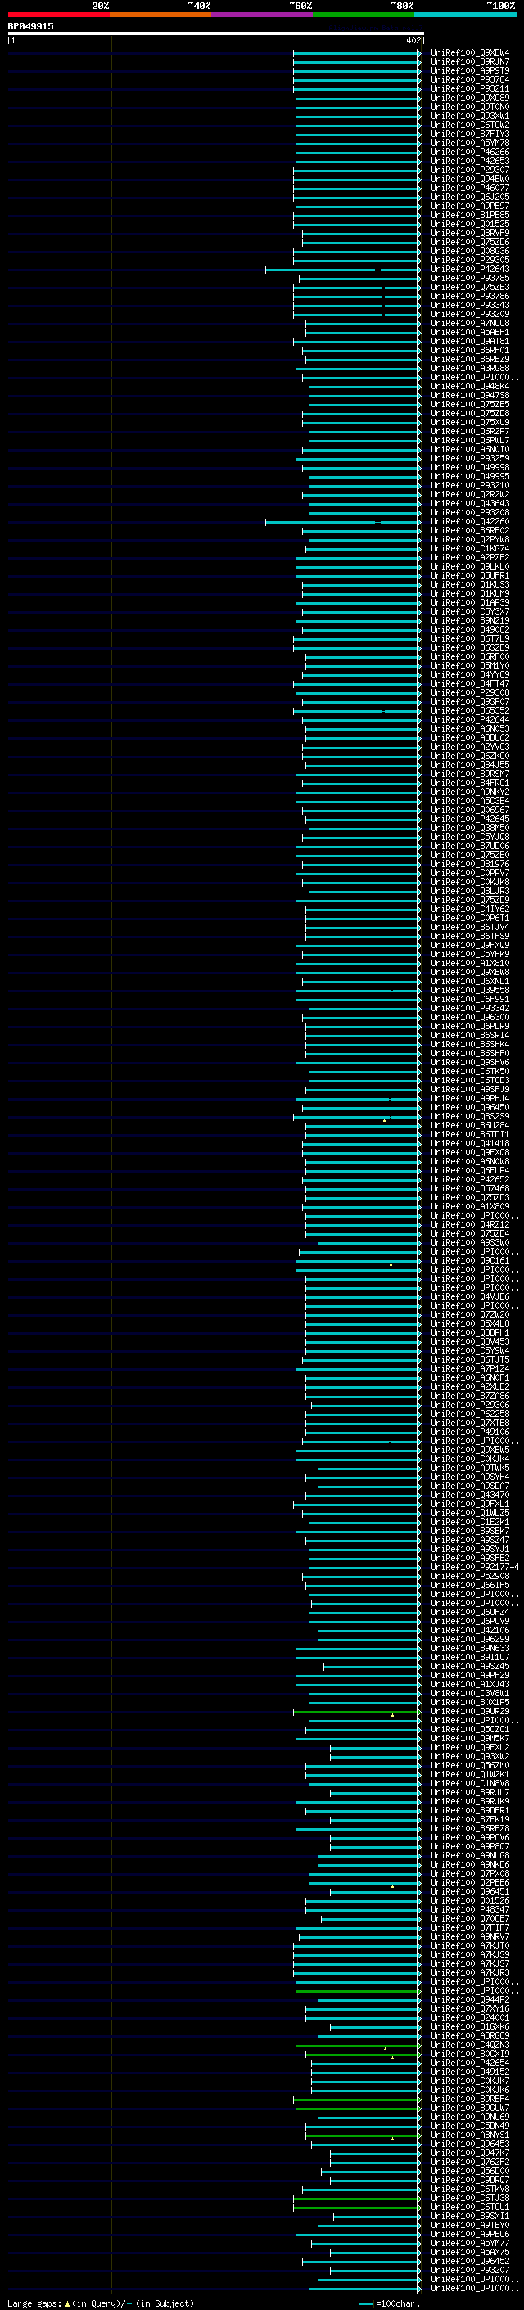The height and width of the screenshot is (2310, 524).
Task: Select hit label UniRef100_Q66IF5
Action: pos(470,1586)
